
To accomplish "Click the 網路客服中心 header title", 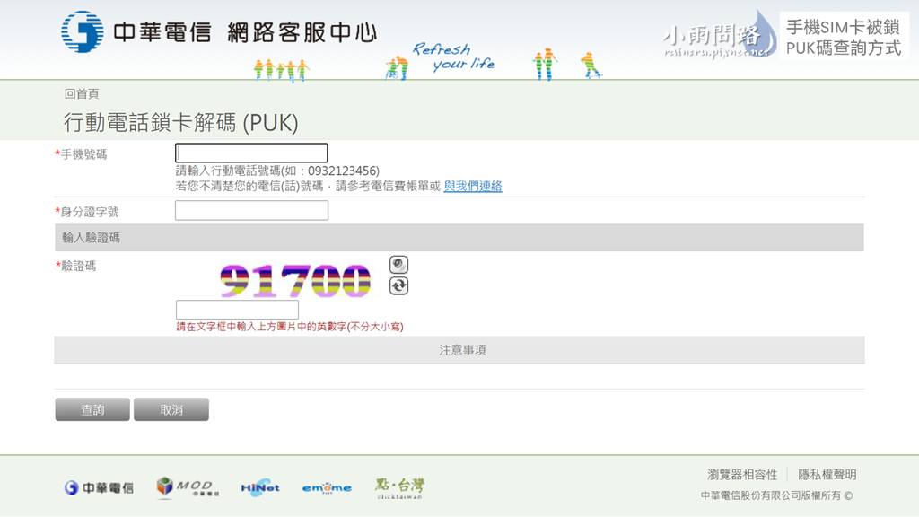I will pos(302,32).
